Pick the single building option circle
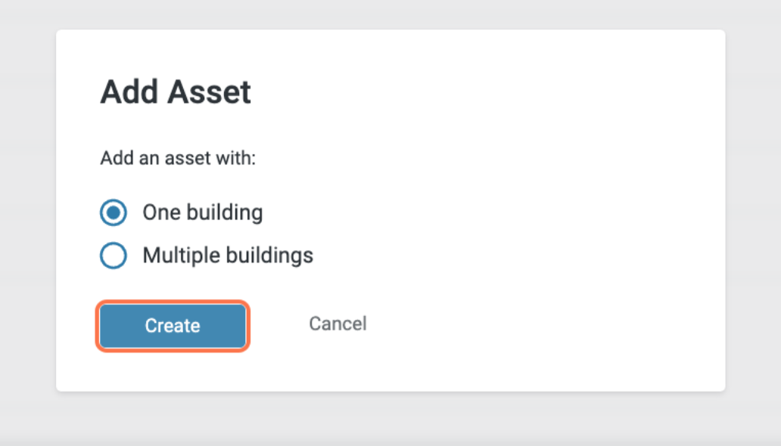The image size is (781, 446). (x=114, y=213)
